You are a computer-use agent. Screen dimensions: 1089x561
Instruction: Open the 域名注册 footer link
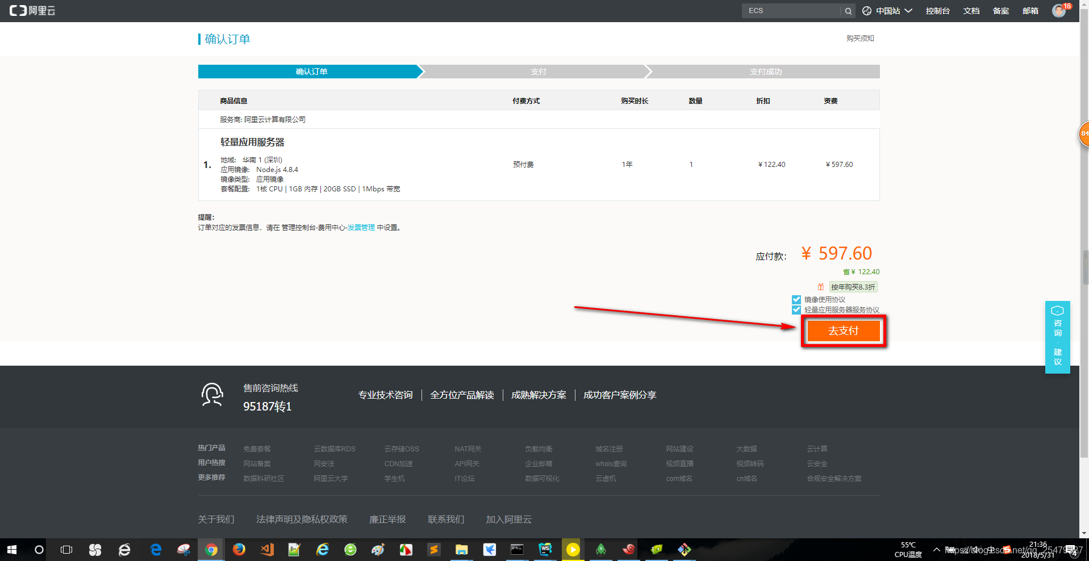click(x=609, y=449)
